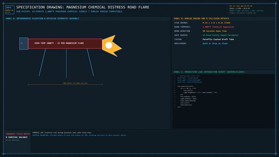Viewport: 279px width, 157px height.
Task: Click the '15-Stud Entity Repel Perimeter' value
Action: point(221,35)
